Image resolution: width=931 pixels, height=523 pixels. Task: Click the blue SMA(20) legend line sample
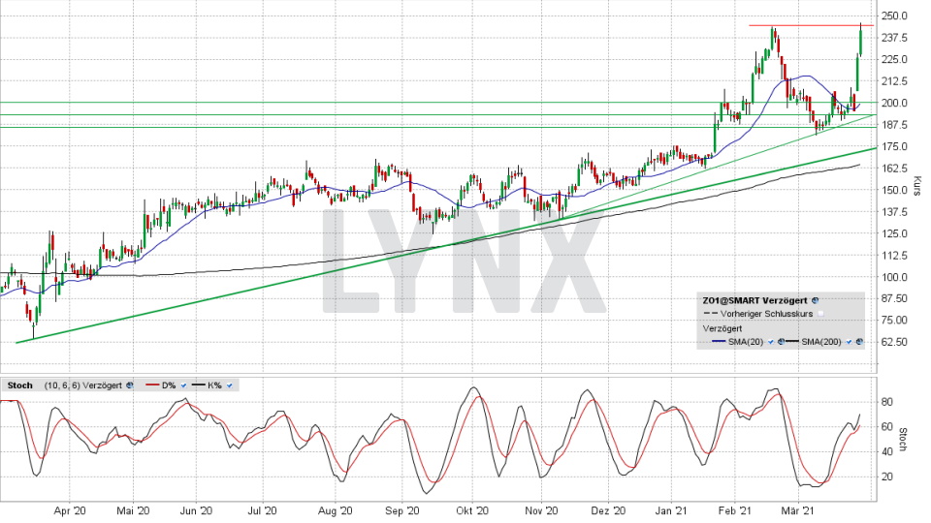(x=719, y=342)
